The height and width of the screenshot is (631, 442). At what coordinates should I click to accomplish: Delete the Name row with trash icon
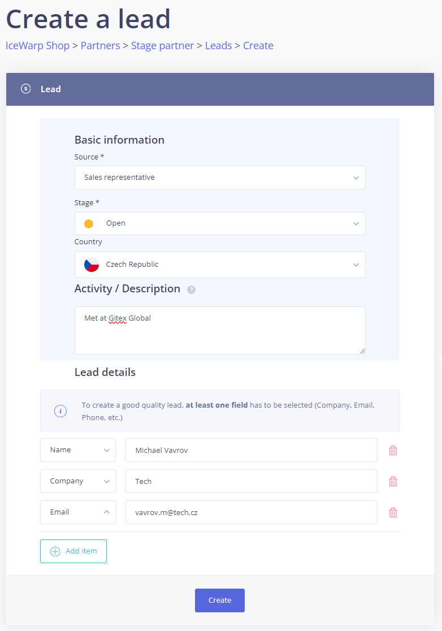[x=393, y=451]
